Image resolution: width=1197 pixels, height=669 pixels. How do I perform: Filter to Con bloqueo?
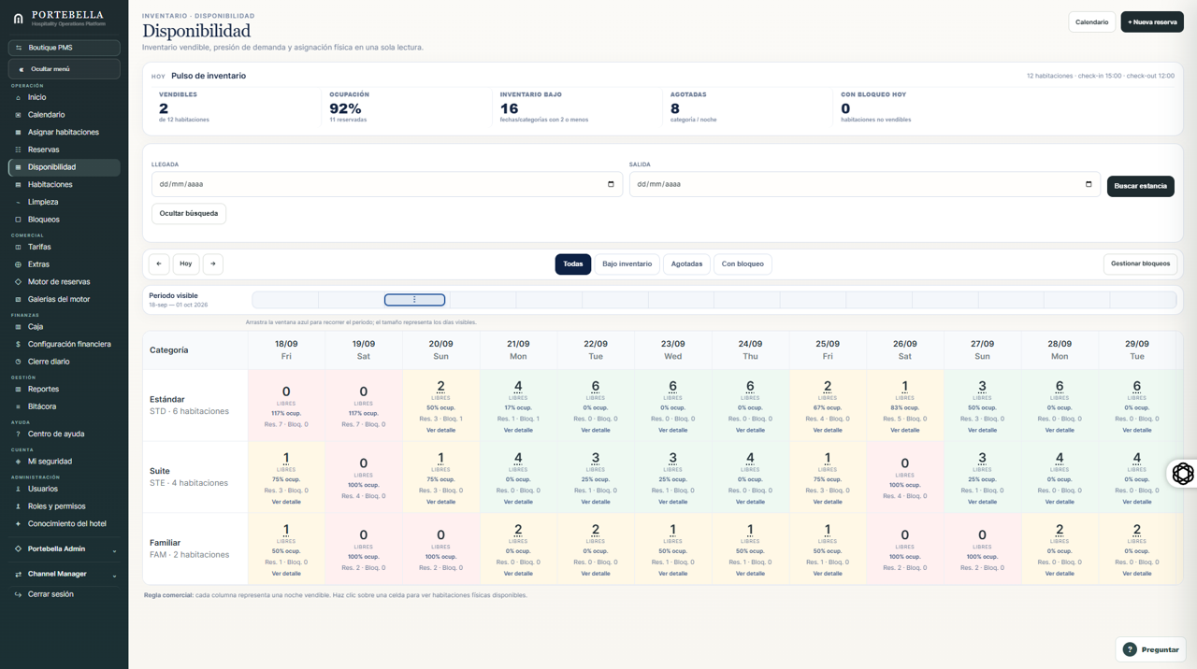coord(743,263)
